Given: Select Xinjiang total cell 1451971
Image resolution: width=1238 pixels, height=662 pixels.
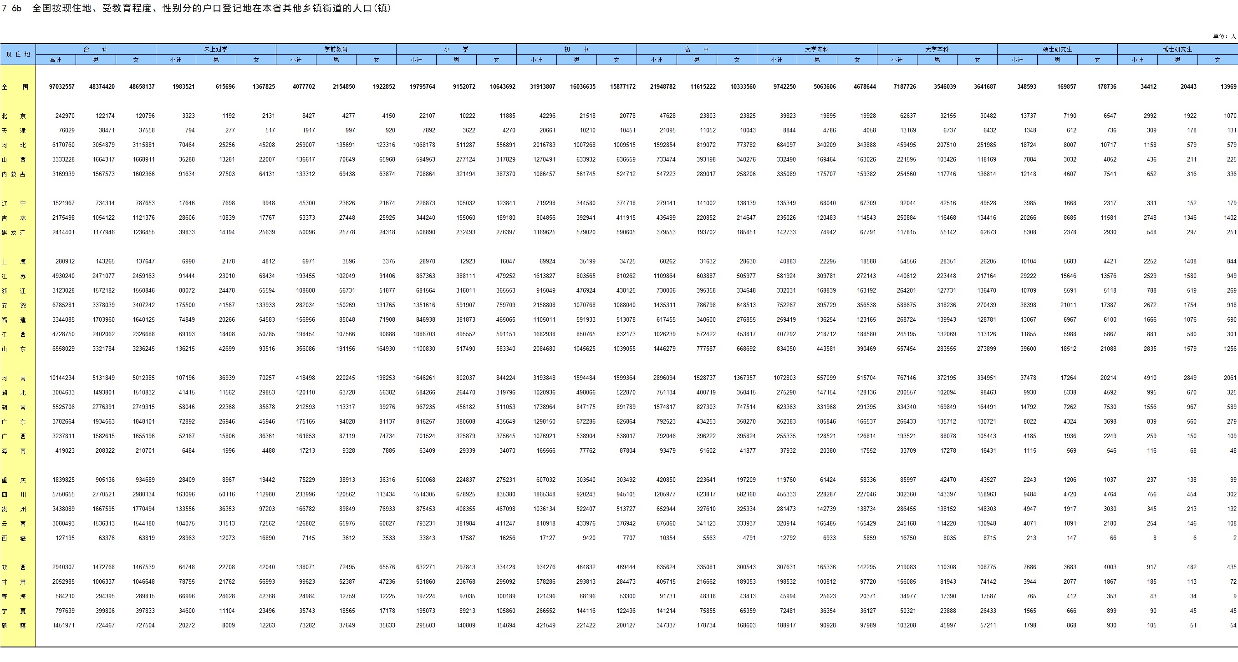Looking at the screenshot, I should 63,626.
